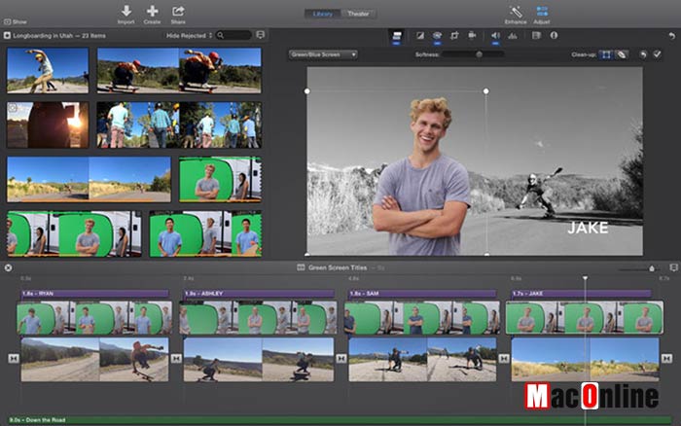
Task: Select the color correction icon
Action: (x=437, y=36)
